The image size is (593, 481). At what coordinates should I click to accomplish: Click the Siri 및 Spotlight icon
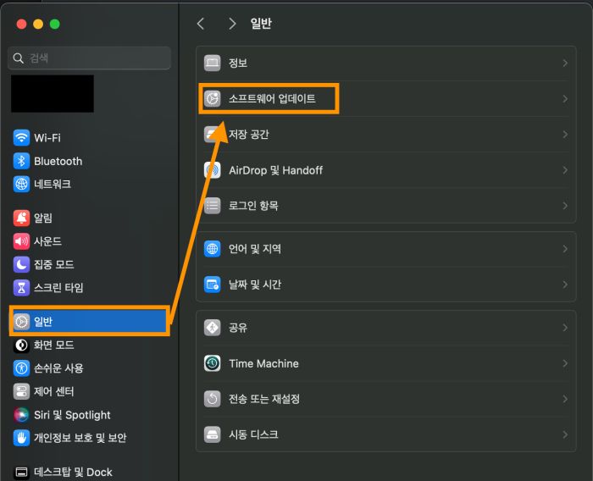coord(21,415)
